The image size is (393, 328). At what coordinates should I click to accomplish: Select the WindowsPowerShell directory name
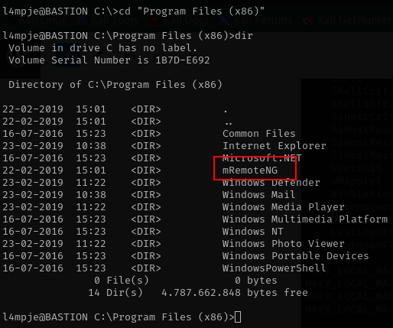(x=274, y=268)
